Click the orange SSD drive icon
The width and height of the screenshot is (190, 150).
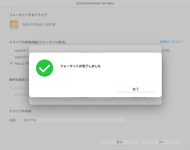(x=14, y=24)
